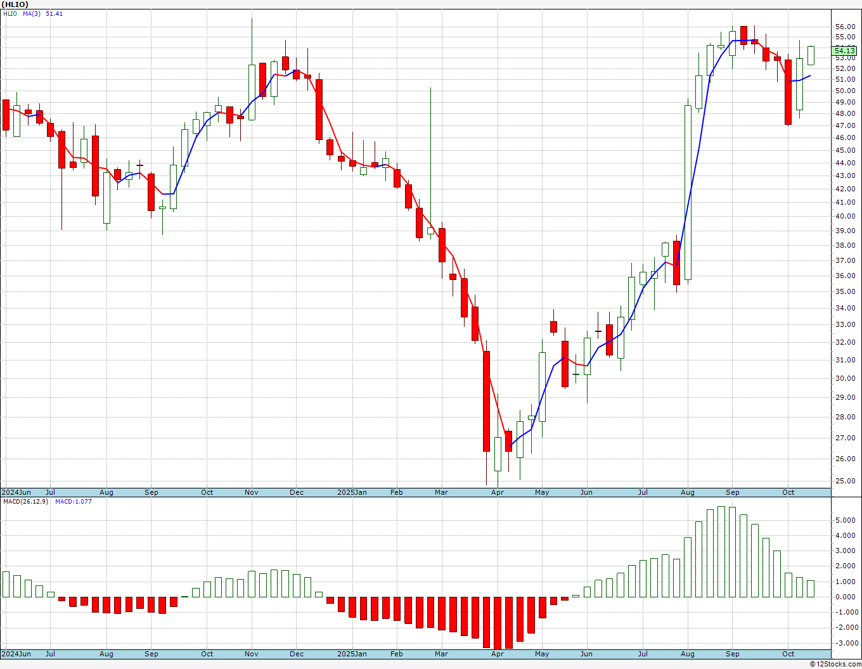Select the 55.00 price axis label
This screenshot has height=669, width=862.
point(845,37)
